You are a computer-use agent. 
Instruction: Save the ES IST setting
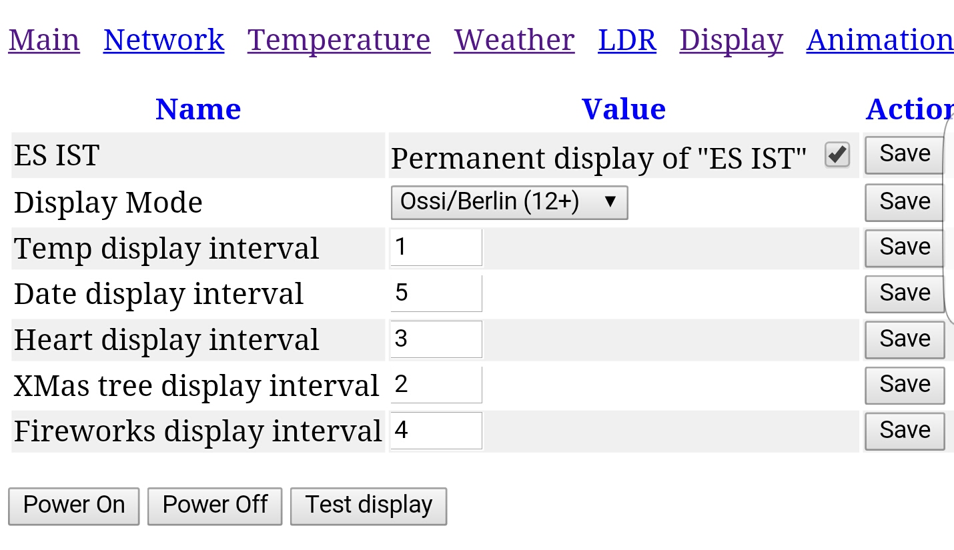[905, 155]
